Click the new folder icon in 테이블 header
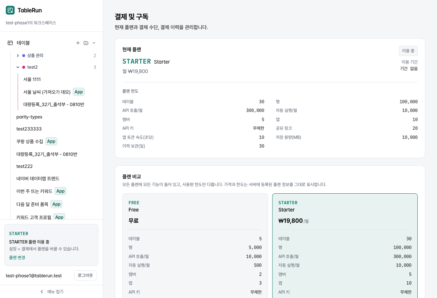 [x=86, y=43]
